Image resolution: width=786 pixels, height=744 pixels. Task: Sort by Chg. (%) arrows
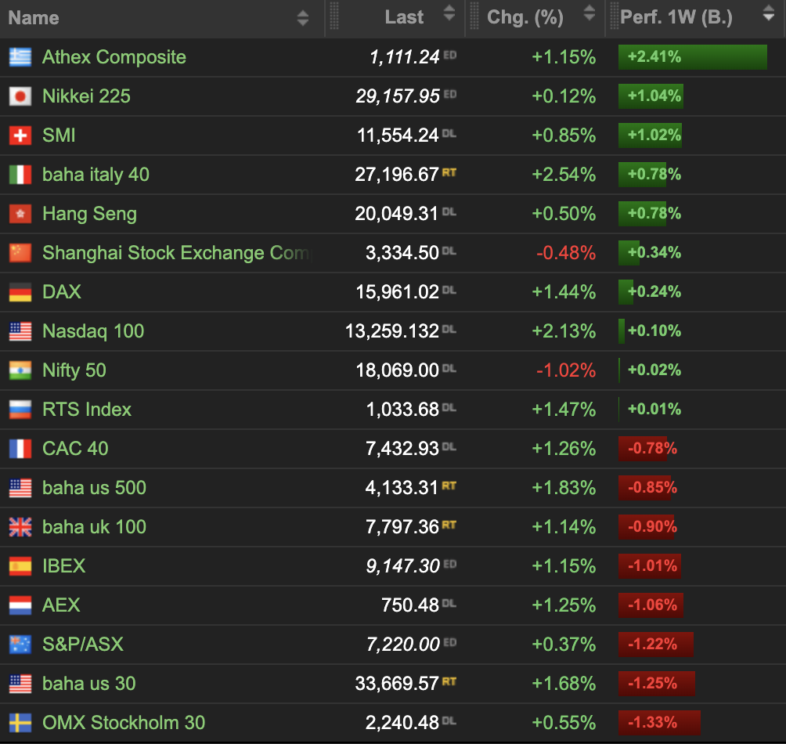[x=589, y=13]
